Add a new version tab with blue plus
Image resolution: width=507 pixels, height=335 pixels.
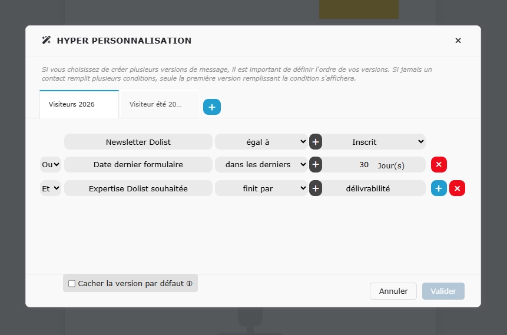(212, 107)
